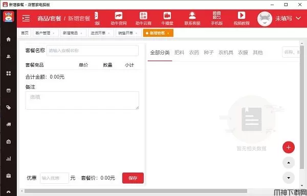The height and width of the screenshot is (196, 307).
Task: Open the briefcase sidebar icon
Action: click(8, 176)
